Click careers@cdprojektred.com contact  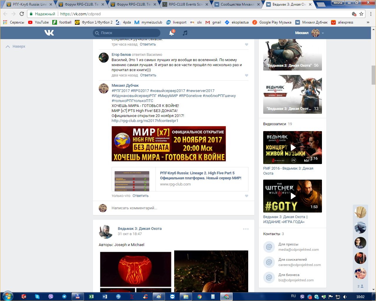pos(300,265)
